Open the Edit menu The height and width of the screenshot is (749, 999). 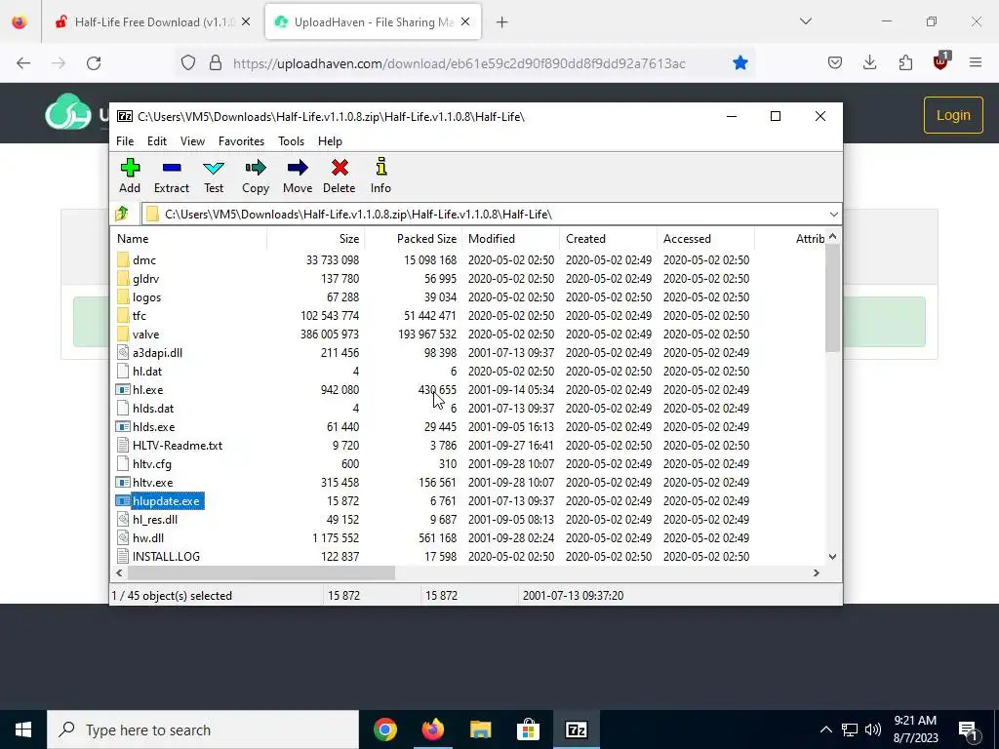157,141
